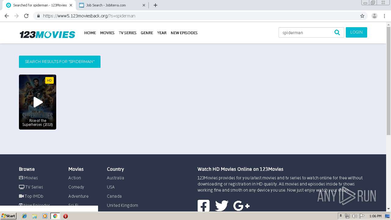Click Show desktop button in taskbar
391x220 pixels.
click(x=388, y=216)
